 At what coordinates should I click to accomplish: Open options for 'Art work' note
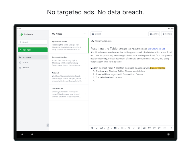(86, 78)
